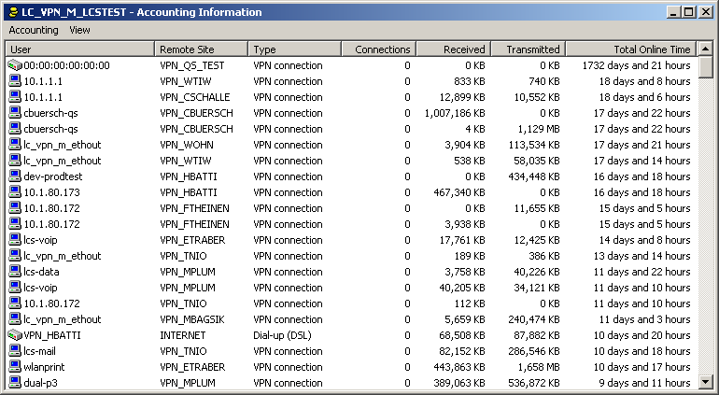Select the VPN_HBATTI dial-up row icon
This screenshot has width=719, height=395.
14,335
